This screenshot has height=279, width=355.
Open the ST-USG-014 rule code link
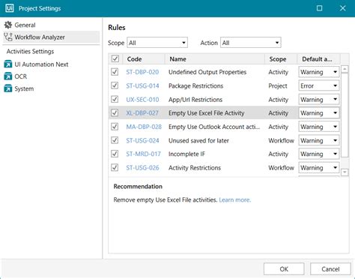[142, 86]
